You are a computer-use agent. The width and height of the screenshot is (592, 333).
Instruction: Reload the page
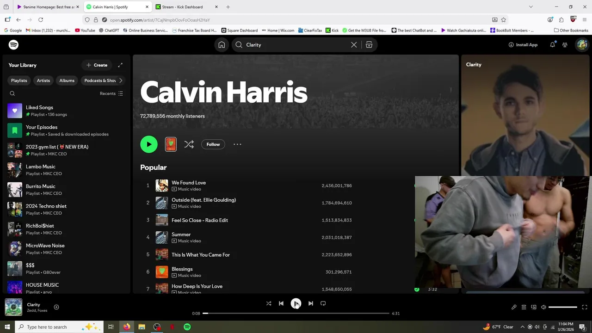pos(41,20)
